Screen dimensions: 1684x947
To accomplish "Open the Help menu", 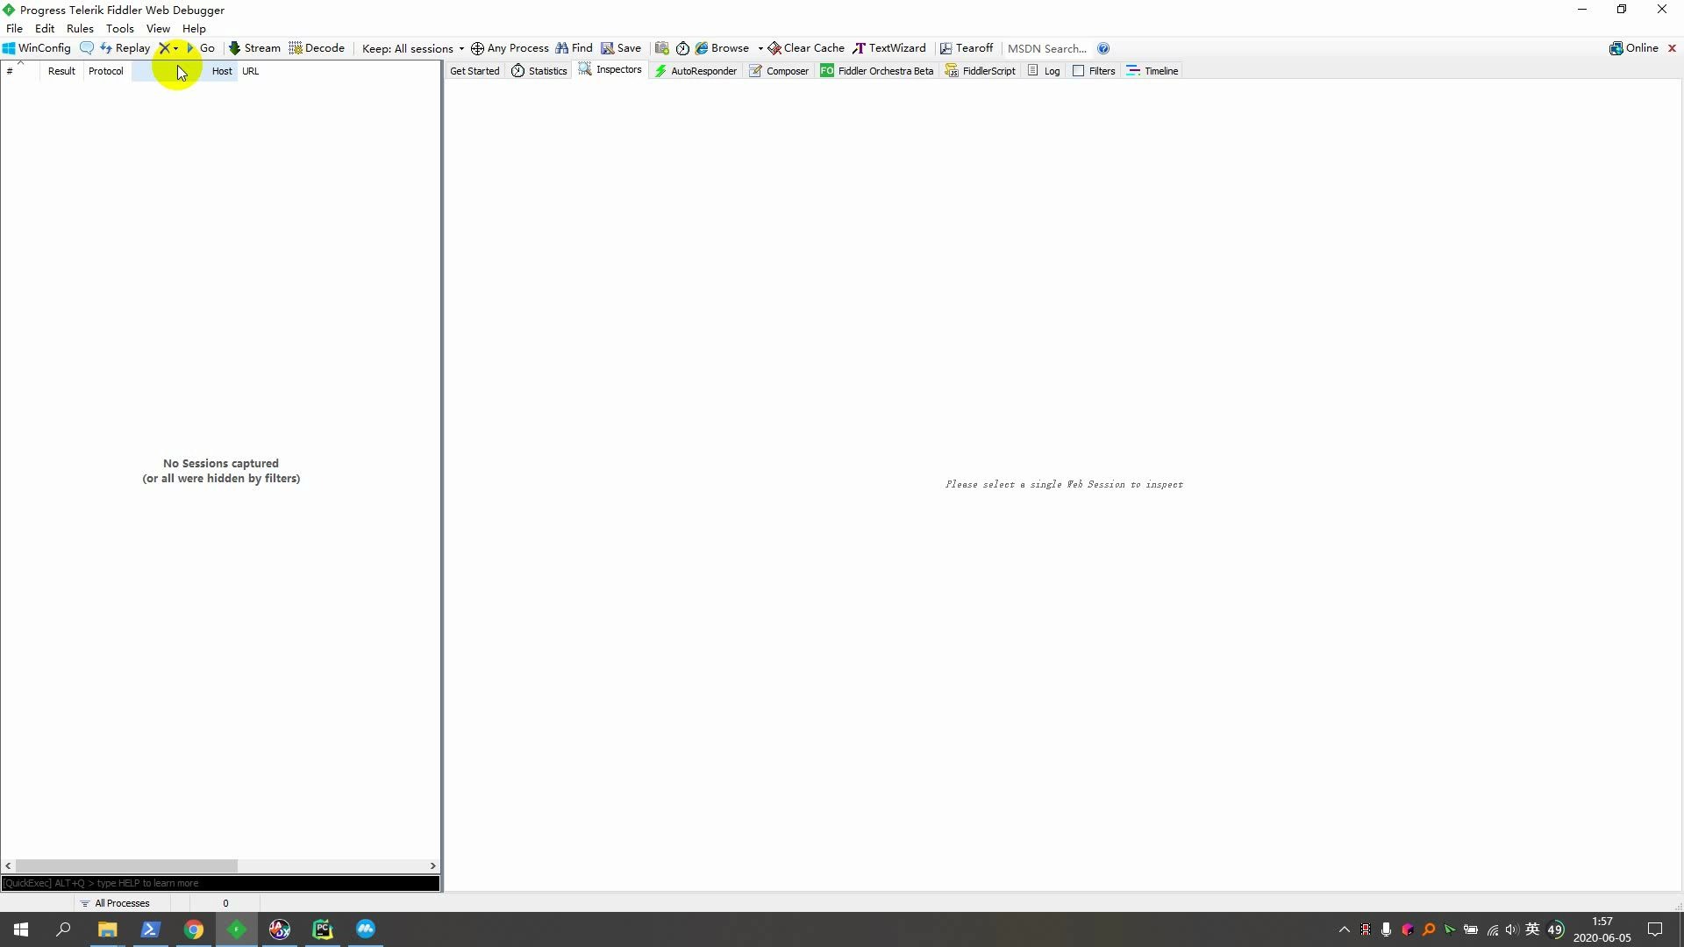I will pos(194,28).
